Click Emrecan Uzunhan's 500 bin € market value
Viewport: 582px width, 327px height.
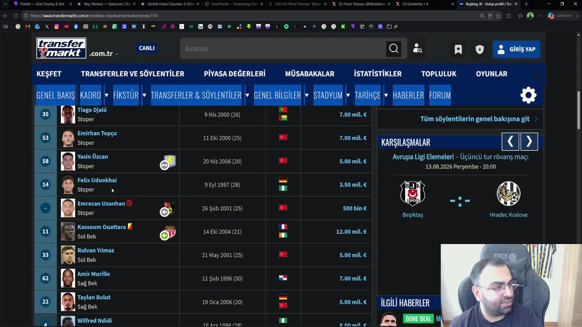(355, 208)
